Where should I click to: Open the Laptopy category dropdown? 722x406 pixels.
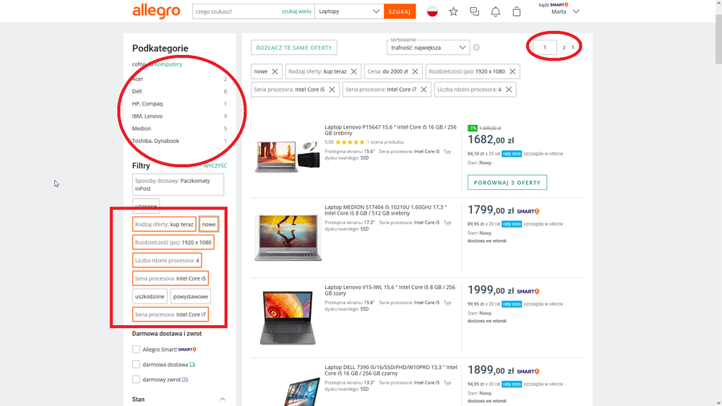(349, 12)
